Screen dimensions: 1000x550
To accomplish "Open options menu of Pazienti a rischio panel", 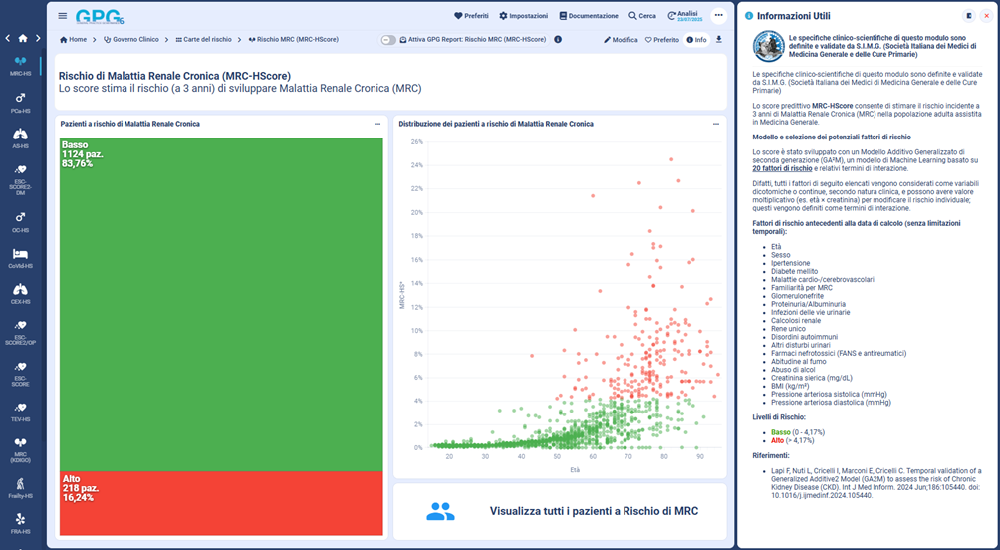I will point(377,124).
